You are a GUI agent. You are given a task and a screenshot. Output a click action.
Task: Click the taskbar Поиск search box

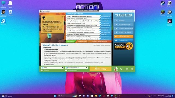(x=68, y=96)
